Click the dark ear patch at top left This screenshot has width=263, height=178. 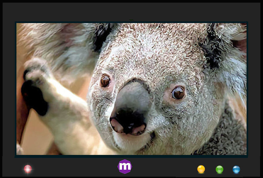tap(102, 35)
